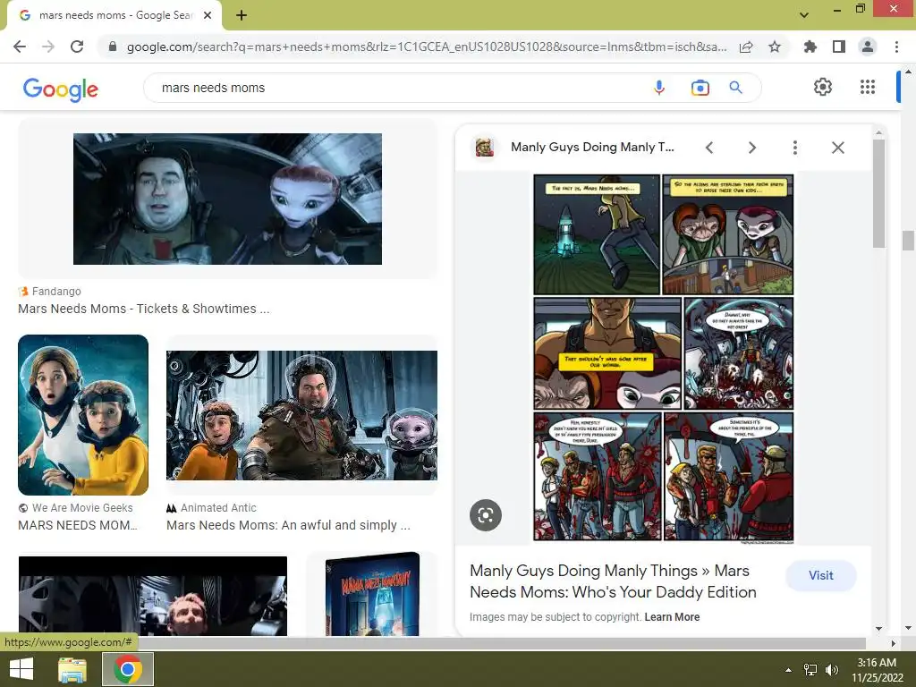Image resolution: width=916 pixels, height=687 pixels.
Task: Click Manly Guys site icon in preview
Action: click(x=484, y=148)
